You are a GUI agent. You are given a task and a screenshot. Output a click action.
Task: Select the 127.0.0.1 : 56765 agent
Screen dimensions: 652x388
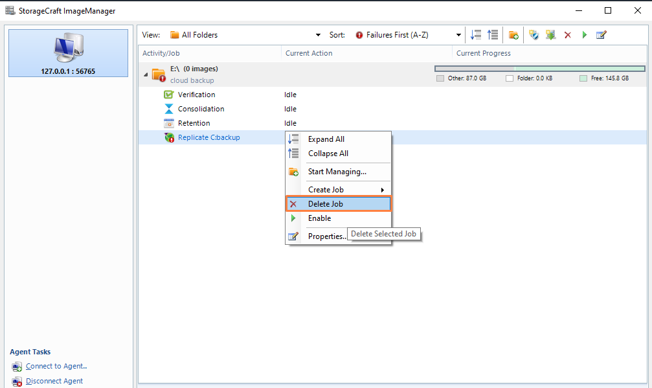[68, 53]
